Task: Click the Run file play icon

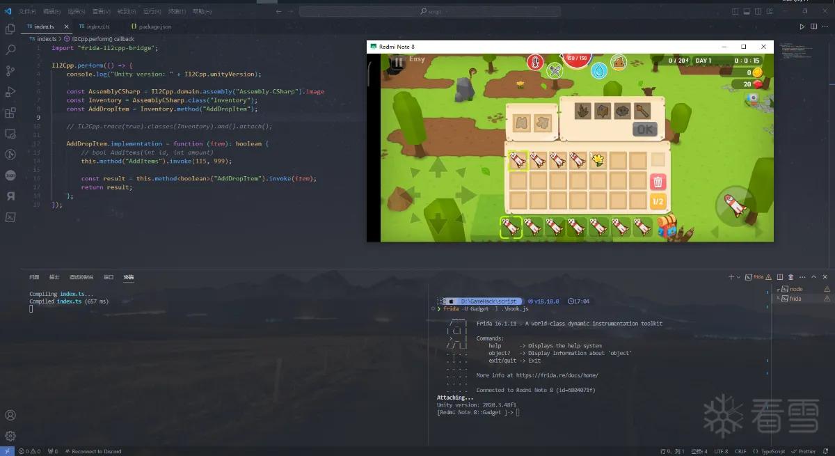Action: (x=802, y=26)
